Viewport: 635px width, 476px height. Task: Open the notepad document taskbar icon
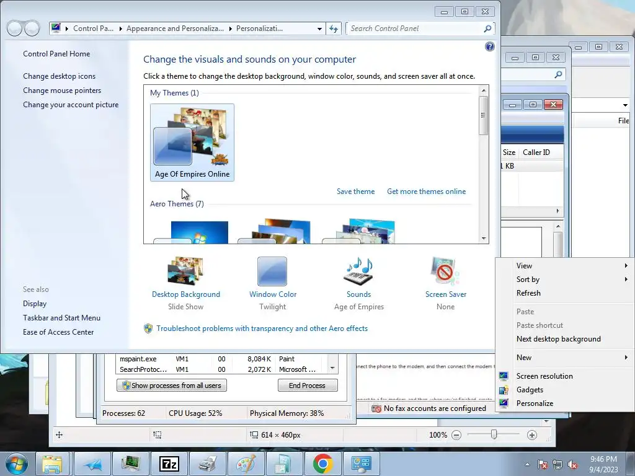[284, 464]
